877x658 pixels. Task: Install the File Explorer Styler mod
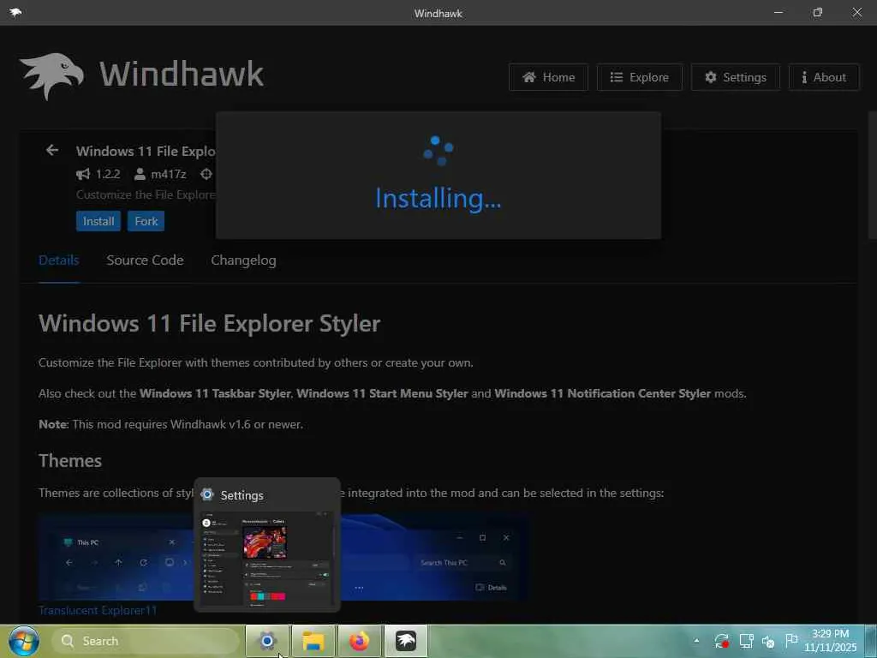[98, 221]
